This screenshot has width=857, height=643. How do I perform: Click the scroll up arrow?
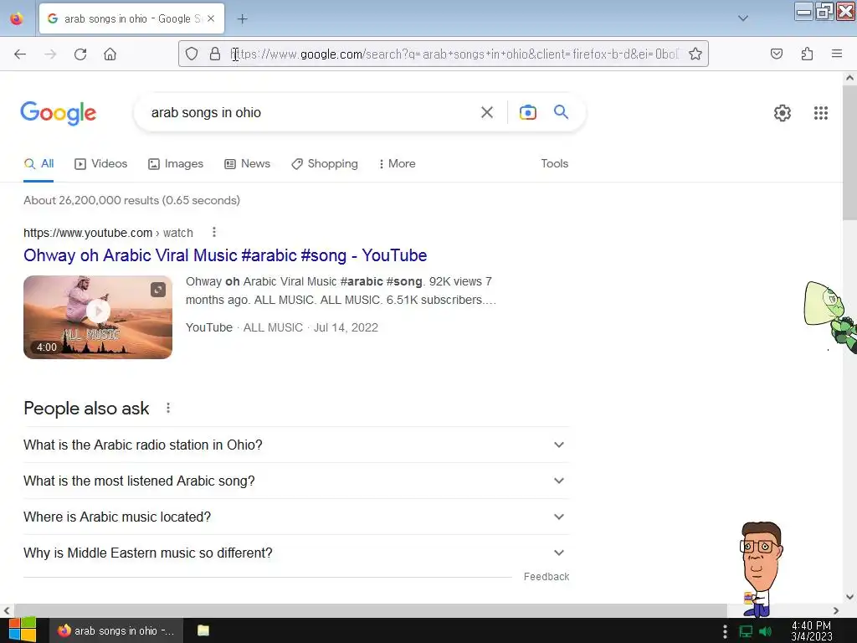click(849, 78)
